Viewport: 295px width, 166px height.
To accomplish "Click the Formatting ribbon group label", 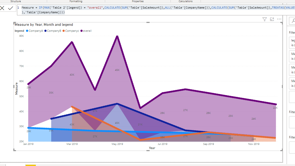I will point(76,1).
